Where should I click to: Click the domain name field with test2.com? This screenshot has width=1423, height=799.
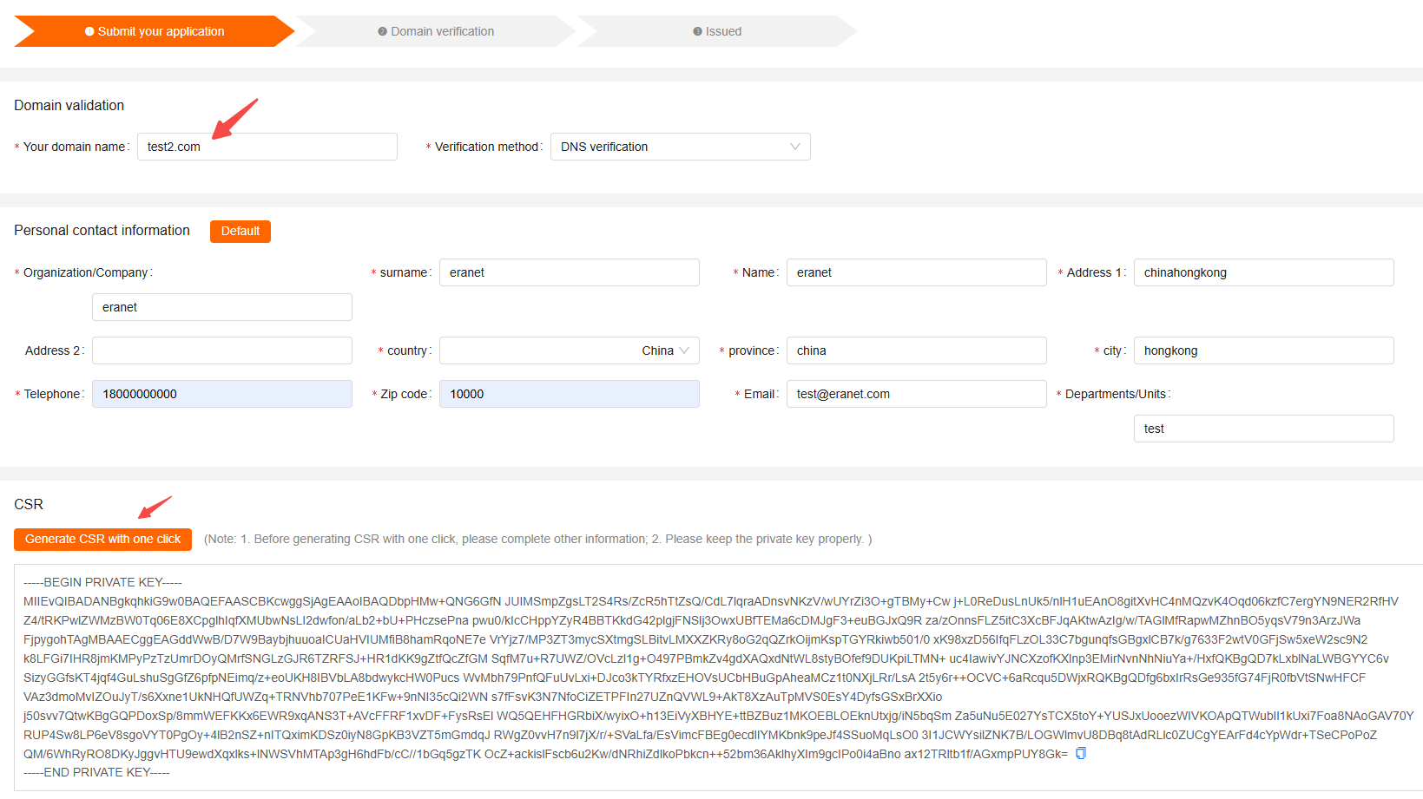267,147
